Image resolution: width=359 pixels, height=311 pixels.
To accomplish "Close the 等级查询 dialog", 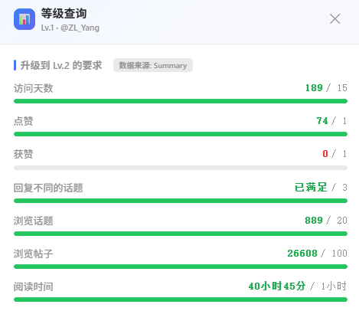I will pos(335,19).
